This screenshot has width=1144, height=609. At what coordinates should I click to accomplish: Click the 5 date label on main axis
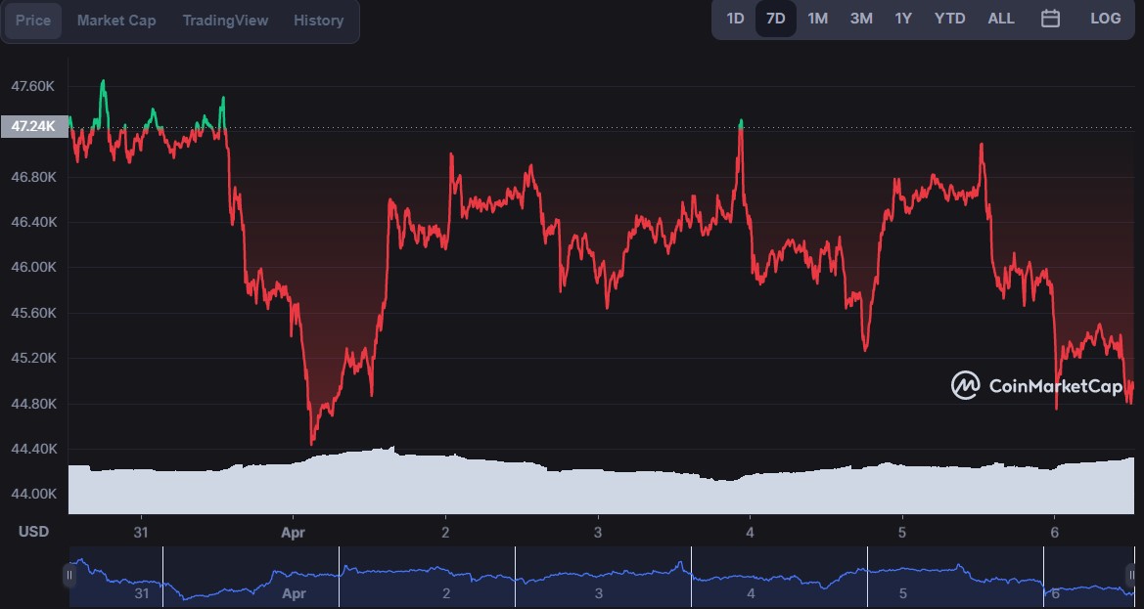coord(901,532)
